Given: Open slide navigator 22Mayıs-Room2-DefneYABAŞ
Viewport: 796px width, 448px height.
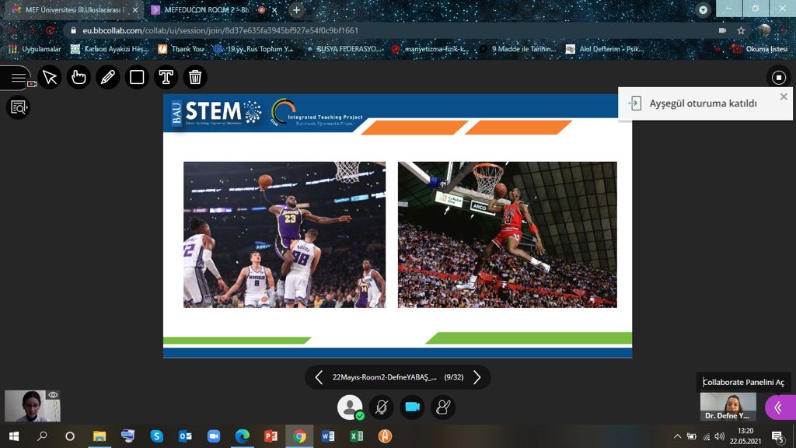Looking at the screenshot, I should 384,377.
